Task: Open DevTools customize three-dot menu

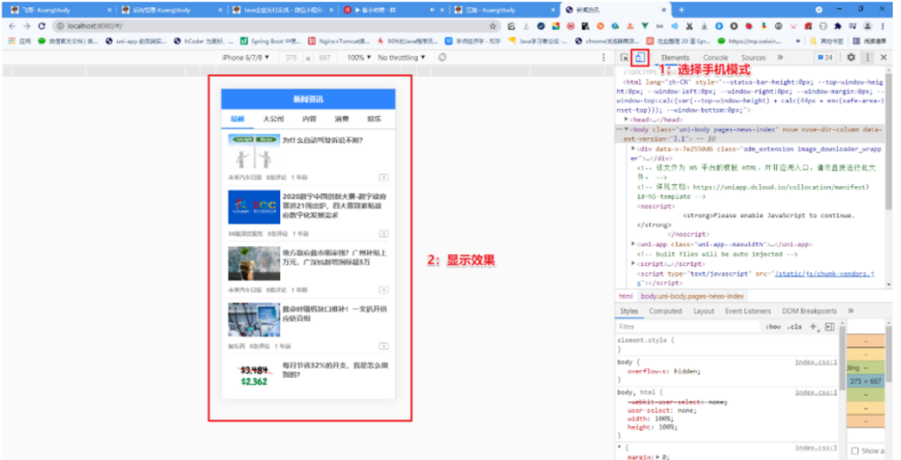Action: coord(867,58)
